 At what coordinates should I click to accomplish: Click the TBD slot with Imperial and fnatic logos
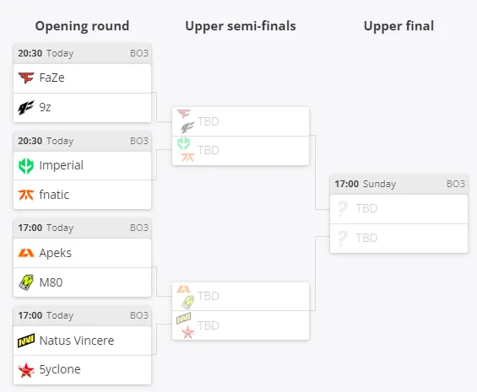pyautogui.click(x=241, y=151)
